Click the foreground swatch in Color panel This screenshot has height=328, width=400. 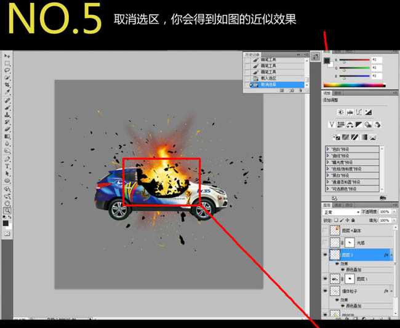tap(327, 61)
